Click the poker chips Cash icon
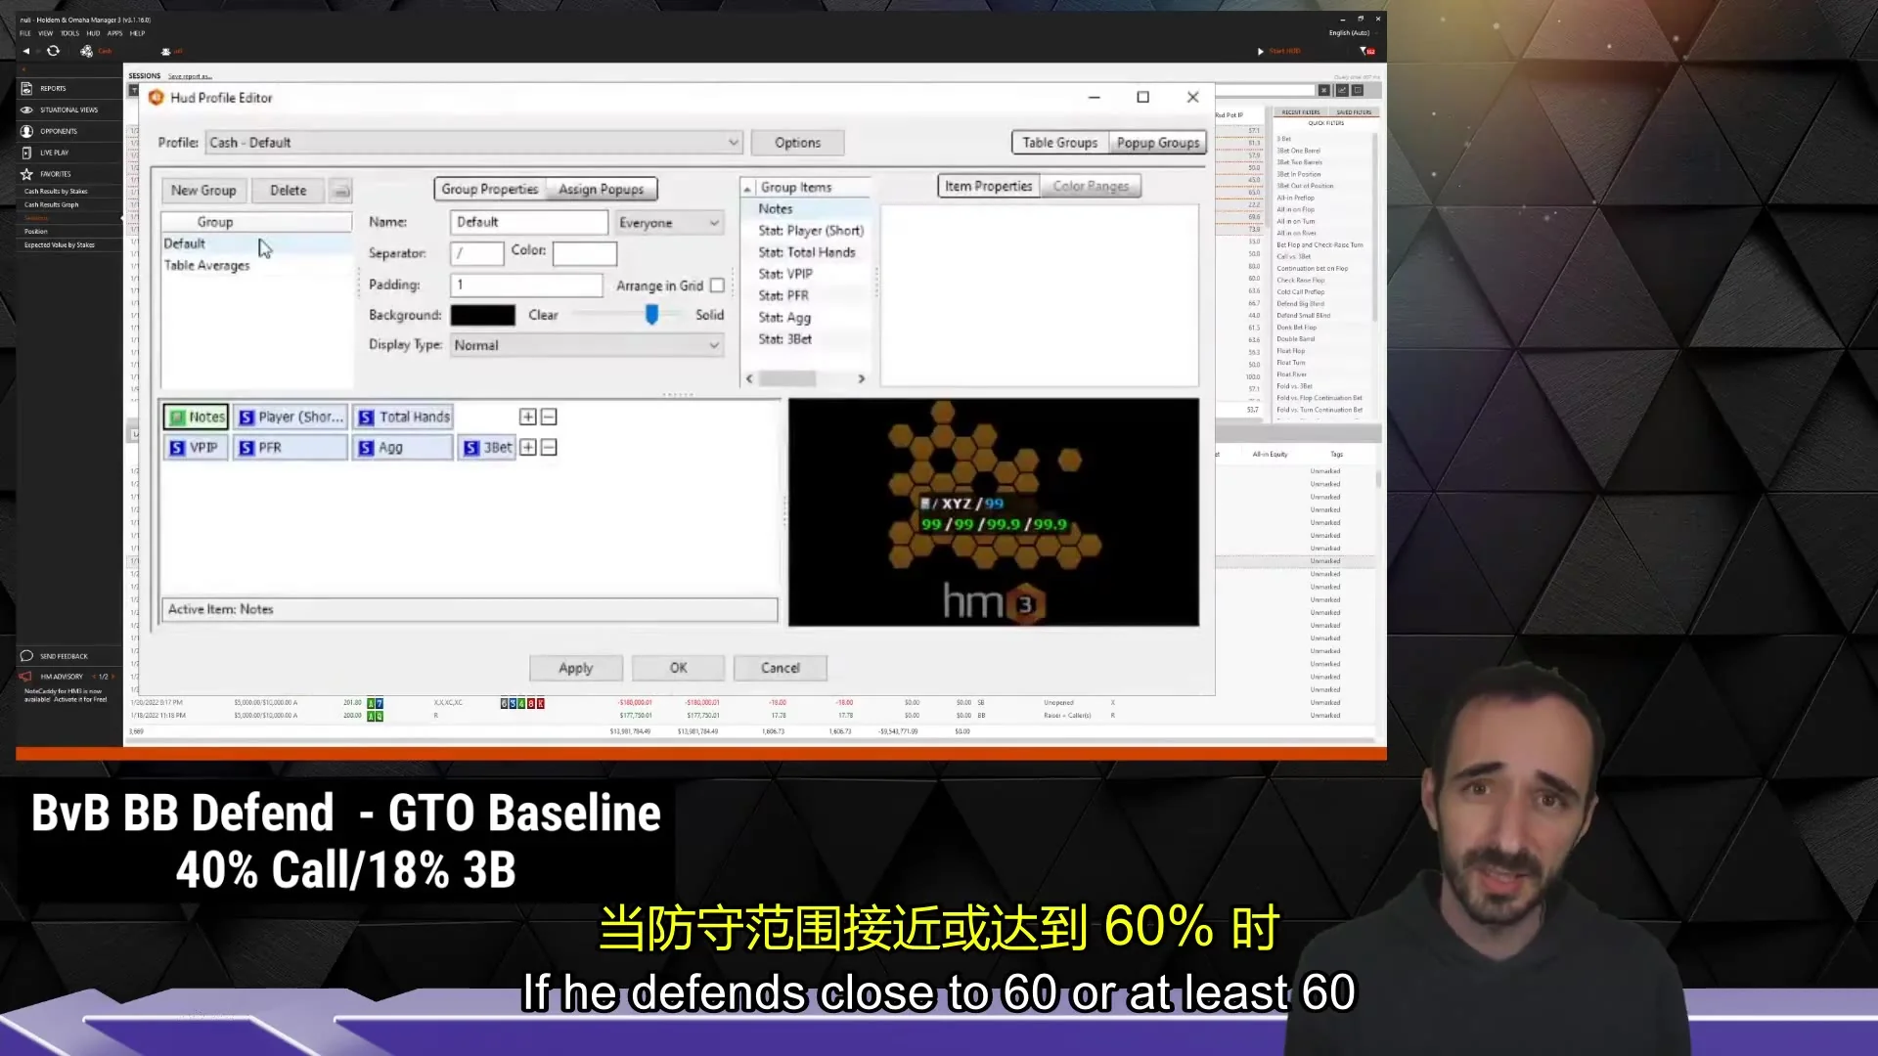Viewport: 1878px width, 1056px height. (x=87, y=51)
